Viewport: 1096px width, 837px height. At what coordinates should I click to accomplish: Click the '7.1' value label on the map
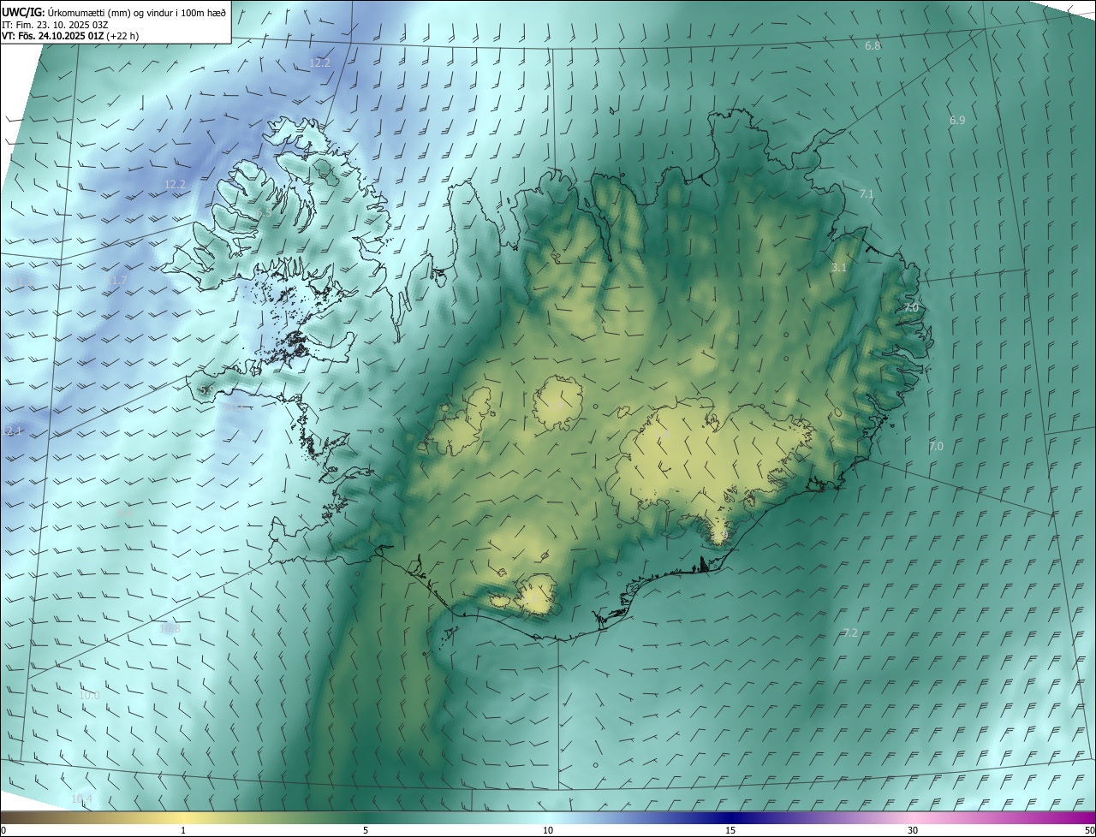(867, 194)
